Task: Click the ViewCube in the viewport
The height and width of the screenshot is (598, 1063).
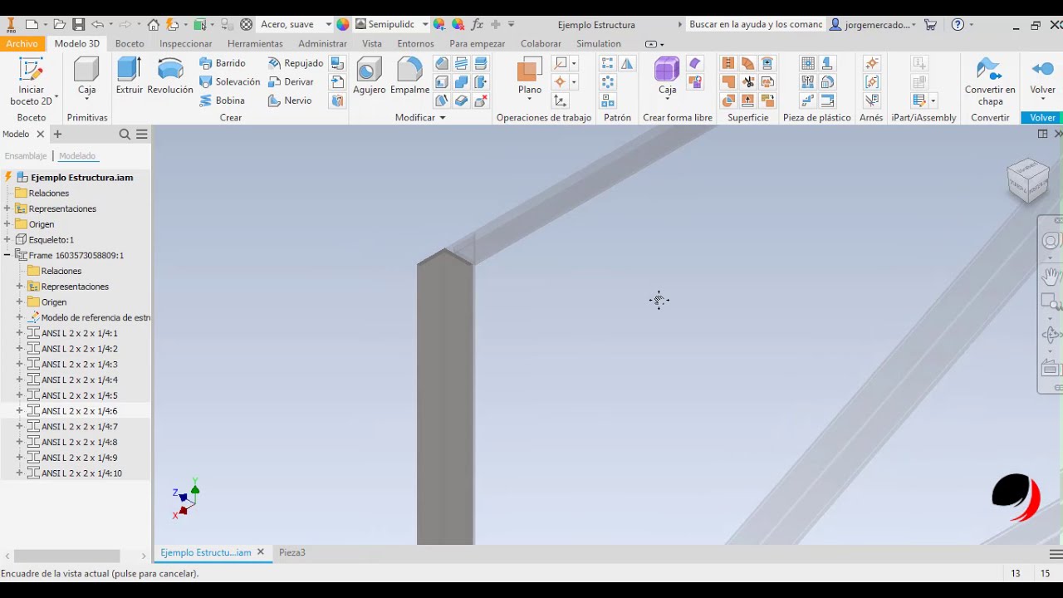Action: pos(1028,180)
